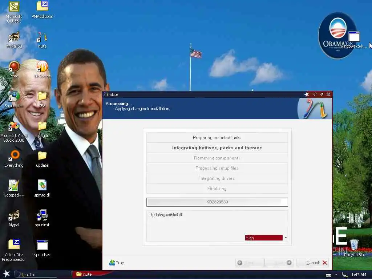Click the "Integrating drivers" step
The image size is (372, 279).
[x=217, y=178]
